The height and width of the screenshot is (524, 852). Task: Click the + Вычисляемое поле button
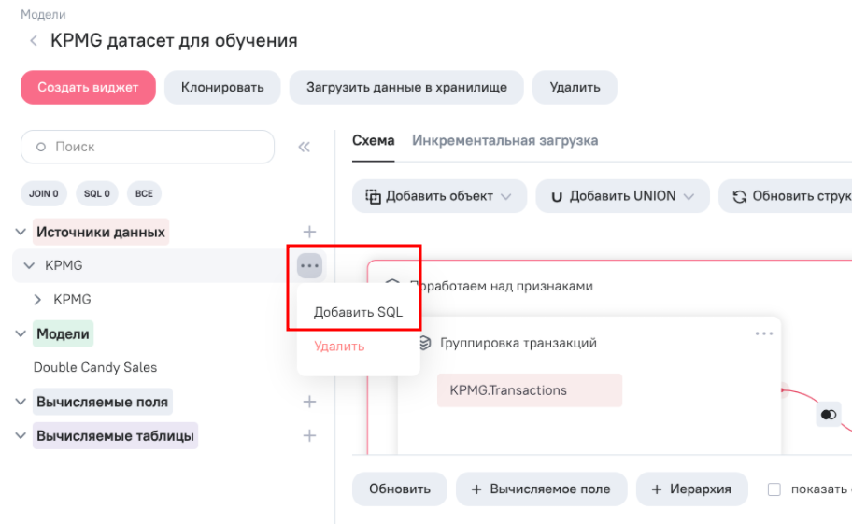coord(541,489)
